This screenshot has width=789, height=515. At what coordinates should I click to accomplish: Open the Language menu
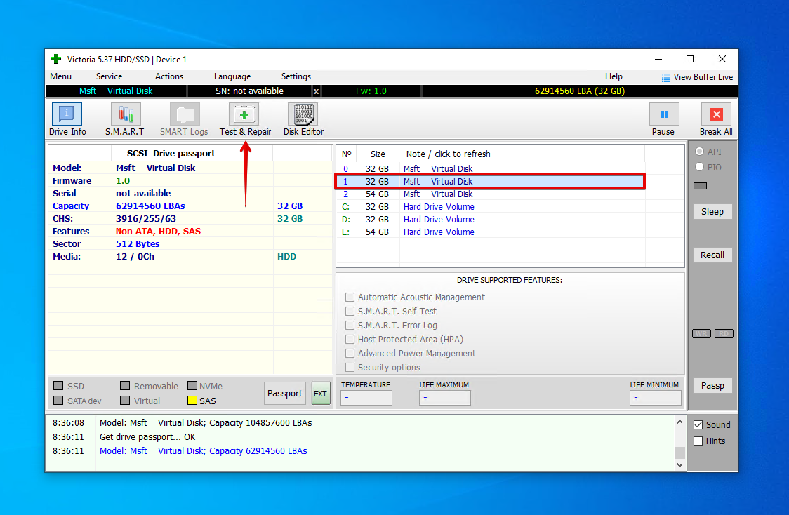click(x=232, y=76)
